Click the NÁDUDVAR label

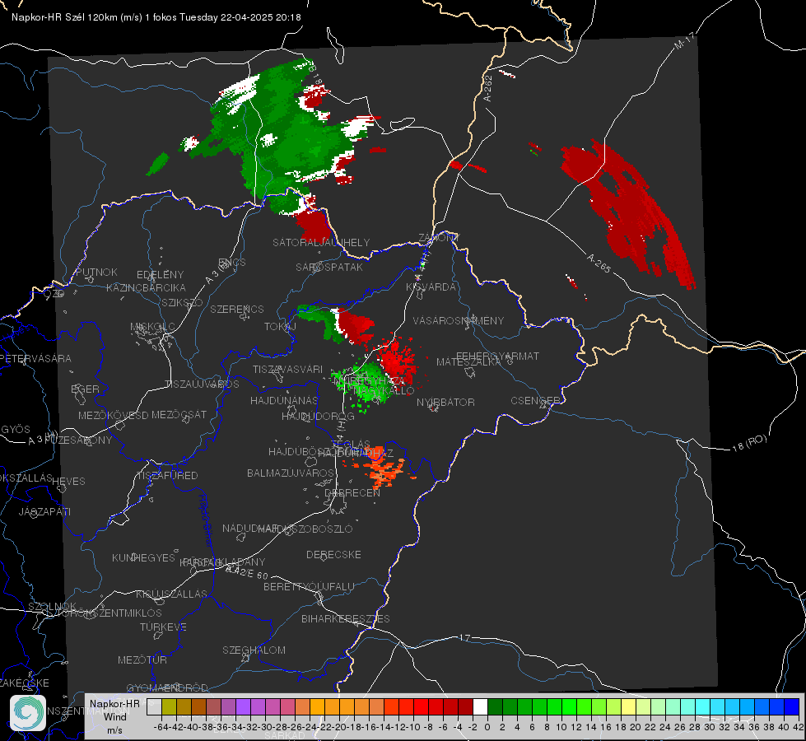coord(251,529)
